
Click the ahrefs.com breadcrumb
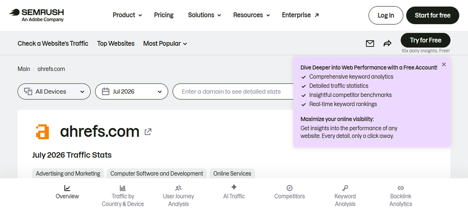click(x=51, y=69)
